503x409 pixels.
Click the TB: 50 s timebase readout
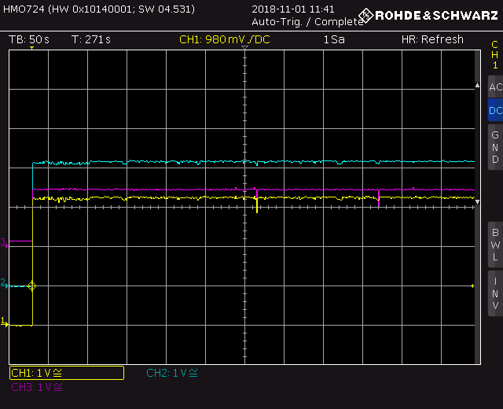pyautogui.click(x=29, y=39)
